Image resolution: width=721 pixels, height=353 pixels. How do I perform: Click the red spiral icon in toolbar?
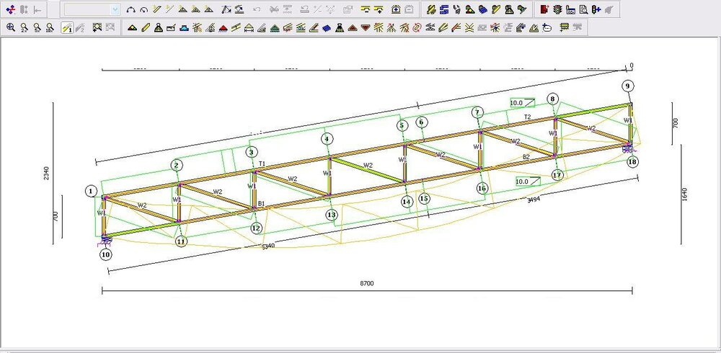[417, 28]
